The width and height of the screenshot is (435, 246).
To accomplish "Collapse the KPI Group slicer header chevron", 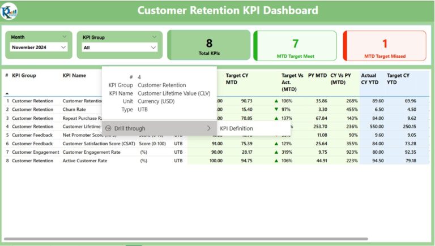I will [x=154, y=37].
